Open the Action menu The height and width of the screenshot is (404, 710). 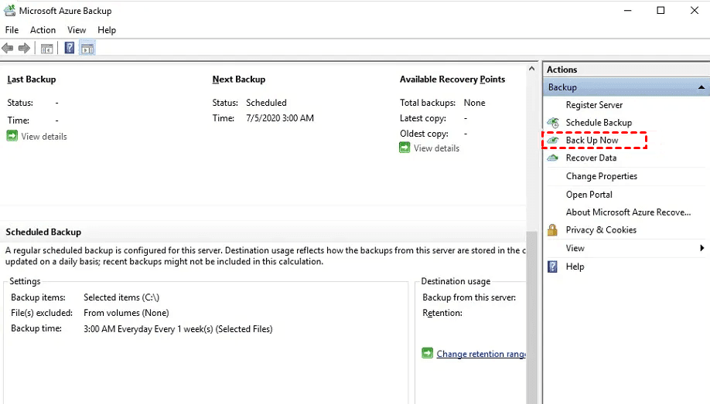43,30
